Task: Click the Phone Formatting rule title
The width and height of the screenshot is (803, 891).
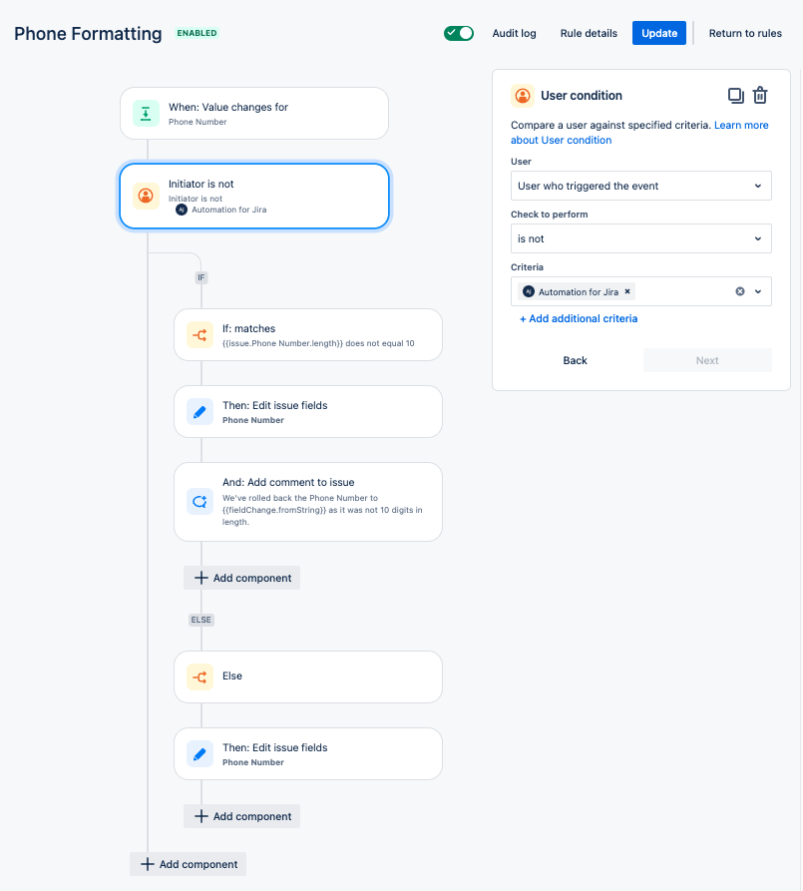Action: tap(88, 34)
